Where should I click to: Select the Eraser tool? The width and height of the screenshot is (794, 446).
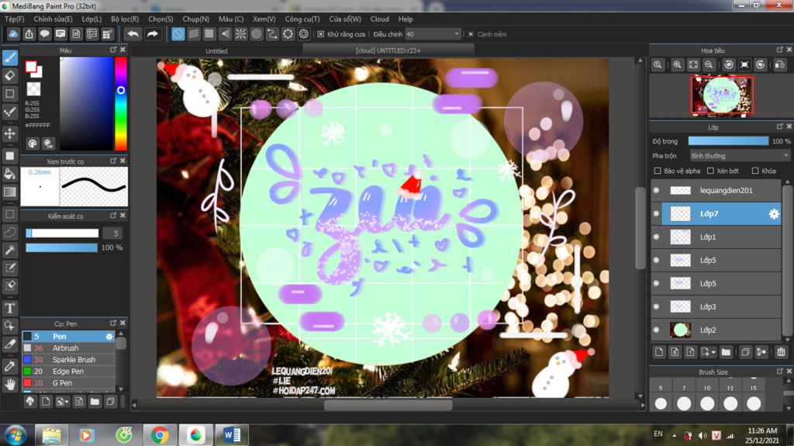[9, 75]
